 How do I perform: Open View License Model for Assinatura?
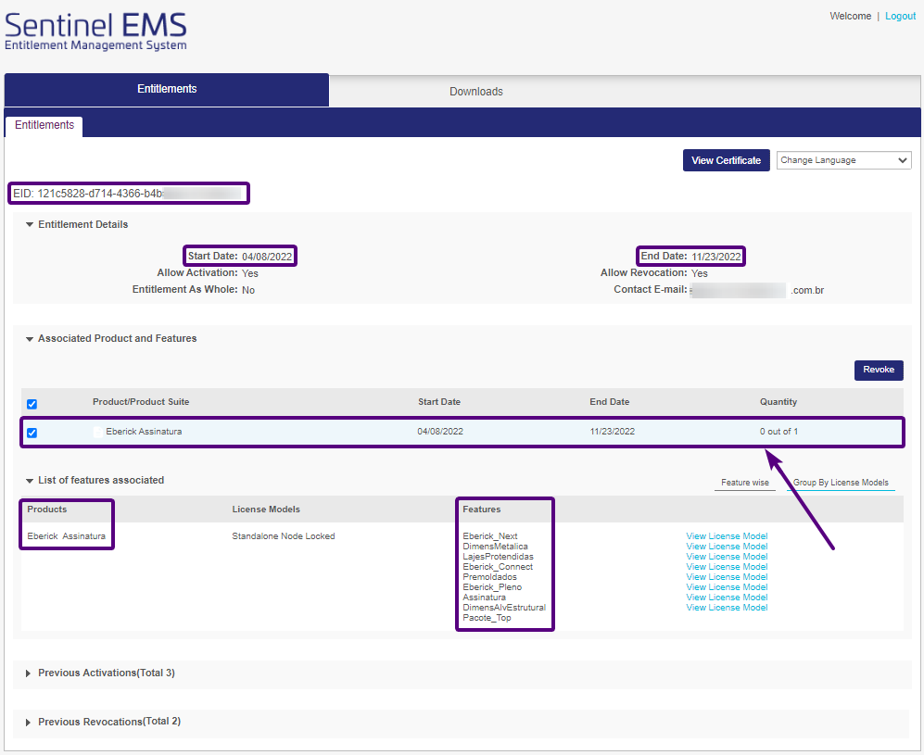coord(727,598)
